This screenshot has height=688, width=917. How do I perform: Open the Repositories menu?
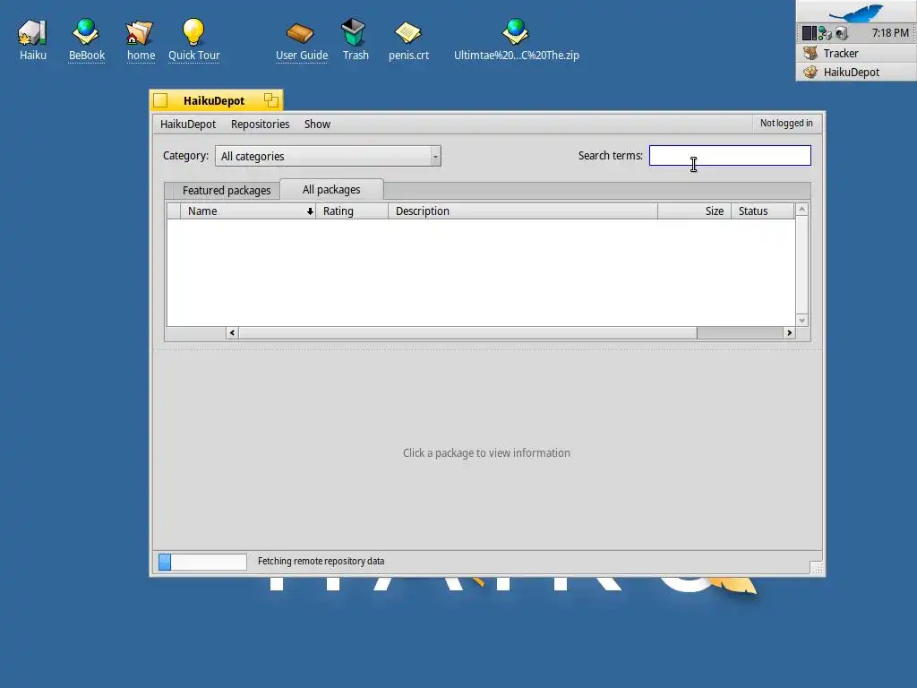[260, 124]
